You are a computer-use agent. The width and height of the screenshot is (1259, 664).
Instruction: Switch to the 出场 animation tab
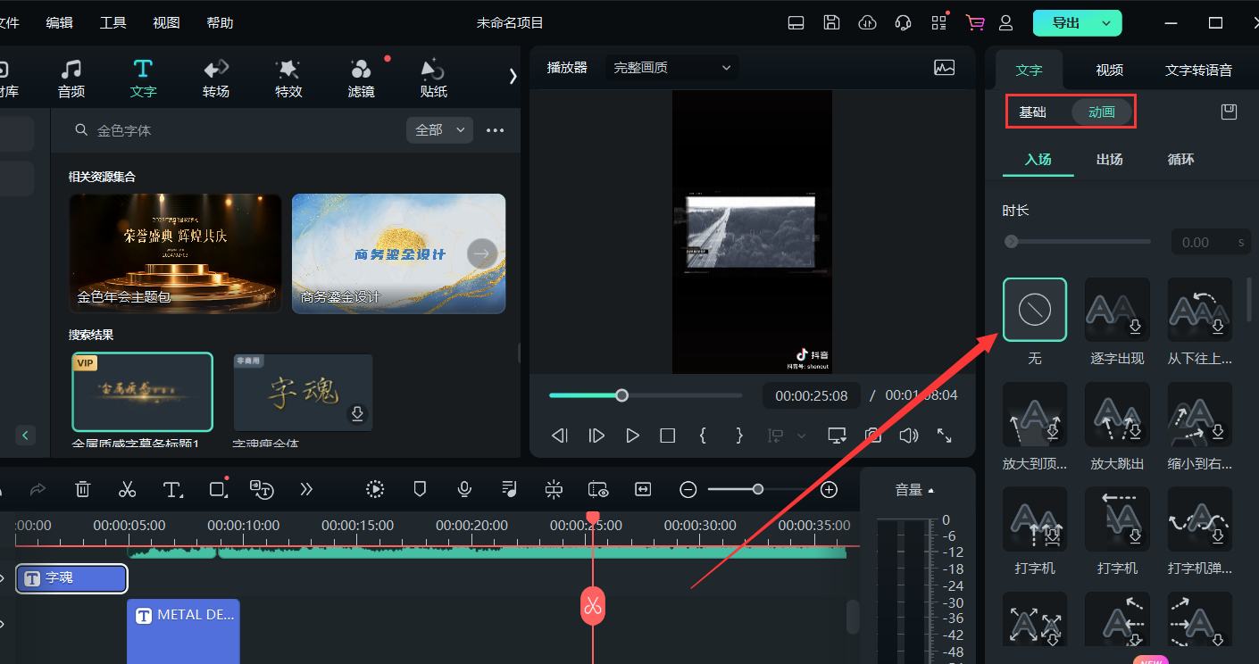pyautogui.click(x=1109, y=160)
